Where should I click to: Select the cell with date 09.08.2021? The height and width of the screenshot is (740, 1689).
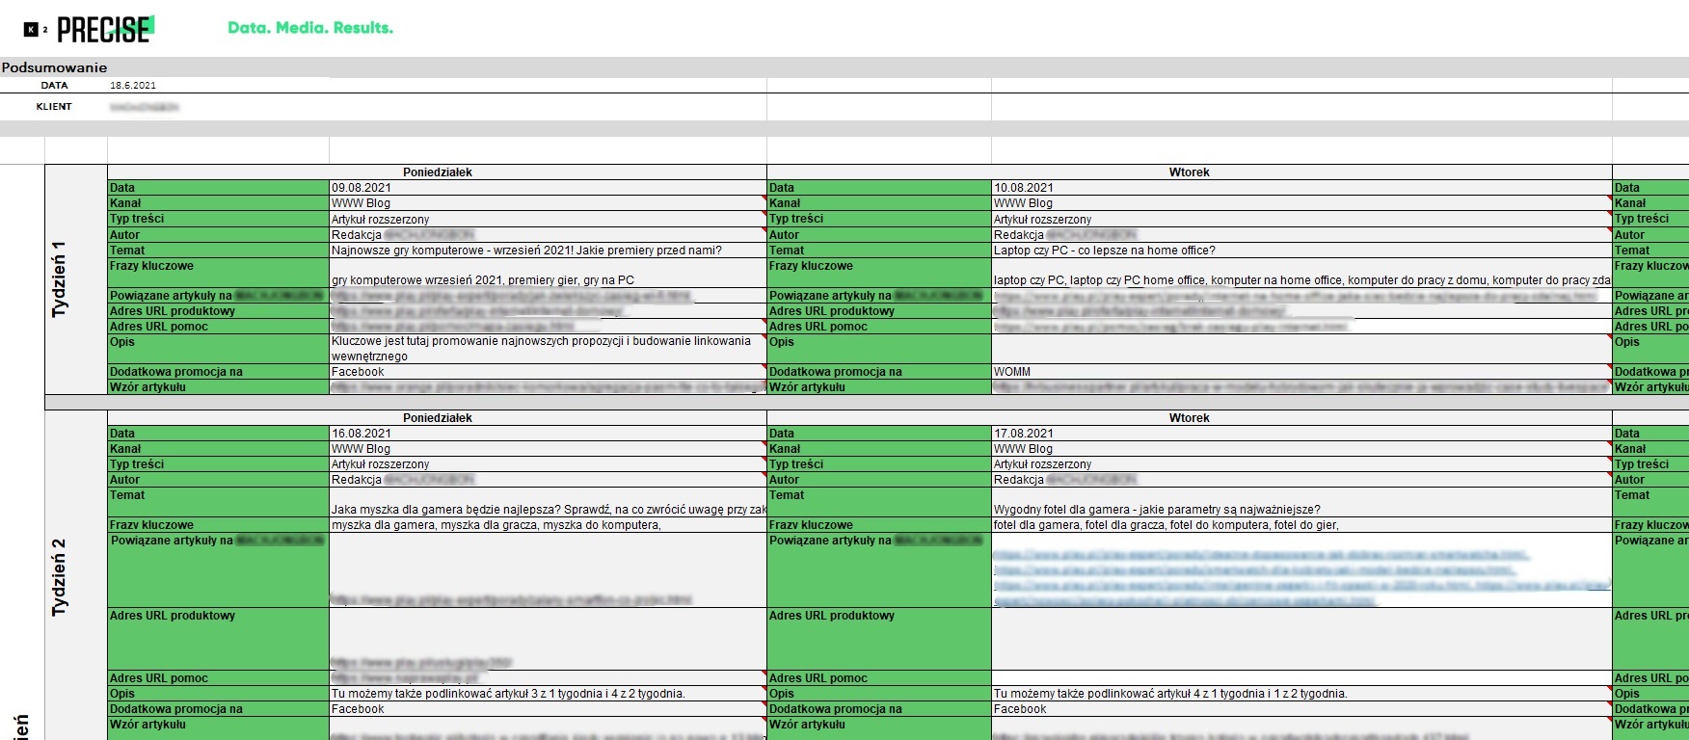[x=362, y=188]
